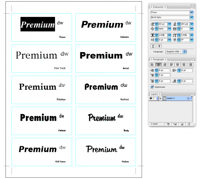Align paragraph text right
This screenshot has height=179, width=200.
(x=165, y=64)
